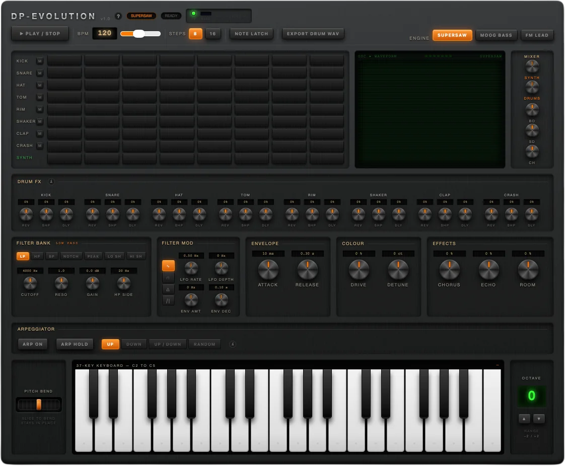
Task: Switch engine to Moog Bass
Action: pyautogui.click(x=496, y=35)
